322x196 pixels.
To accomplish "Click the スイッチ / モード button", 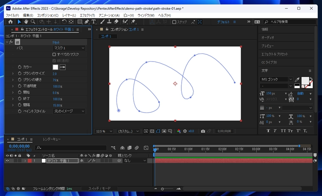I will (99, 188).
